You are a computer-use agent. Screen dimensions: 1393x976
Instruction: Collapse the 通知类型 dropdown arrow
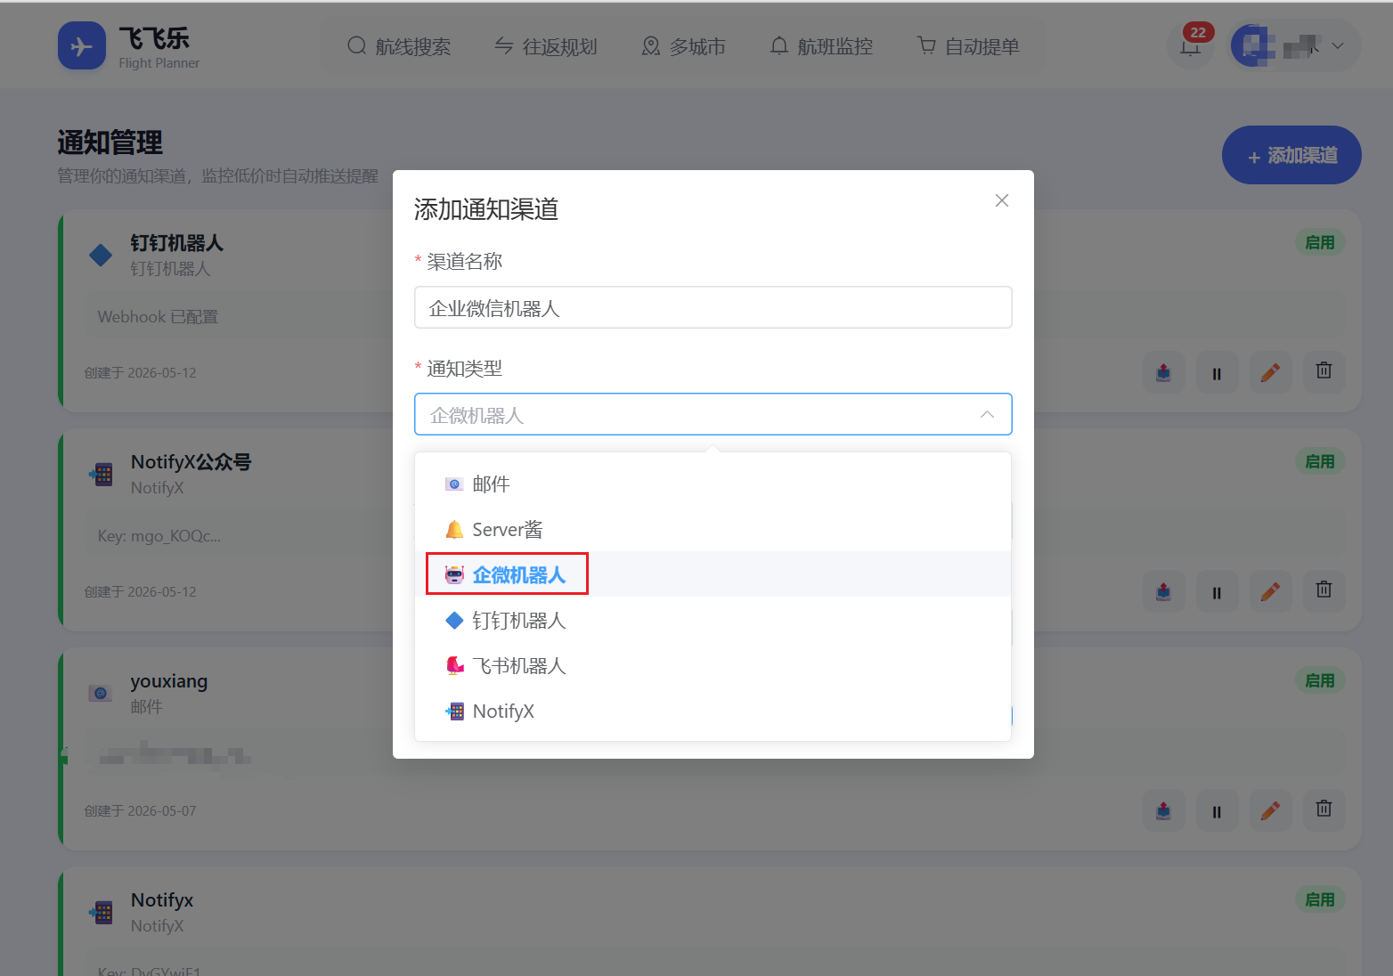point(987,415)
